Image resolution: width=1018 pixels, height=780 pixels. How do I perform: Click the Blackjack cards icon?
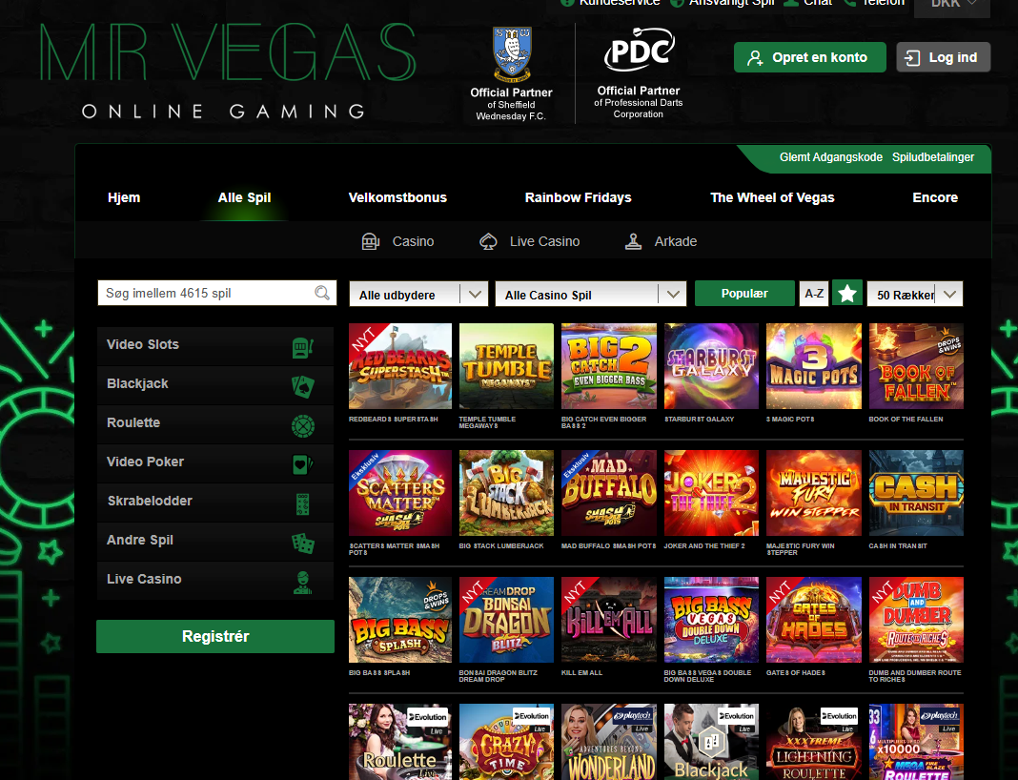coord(302,384)
